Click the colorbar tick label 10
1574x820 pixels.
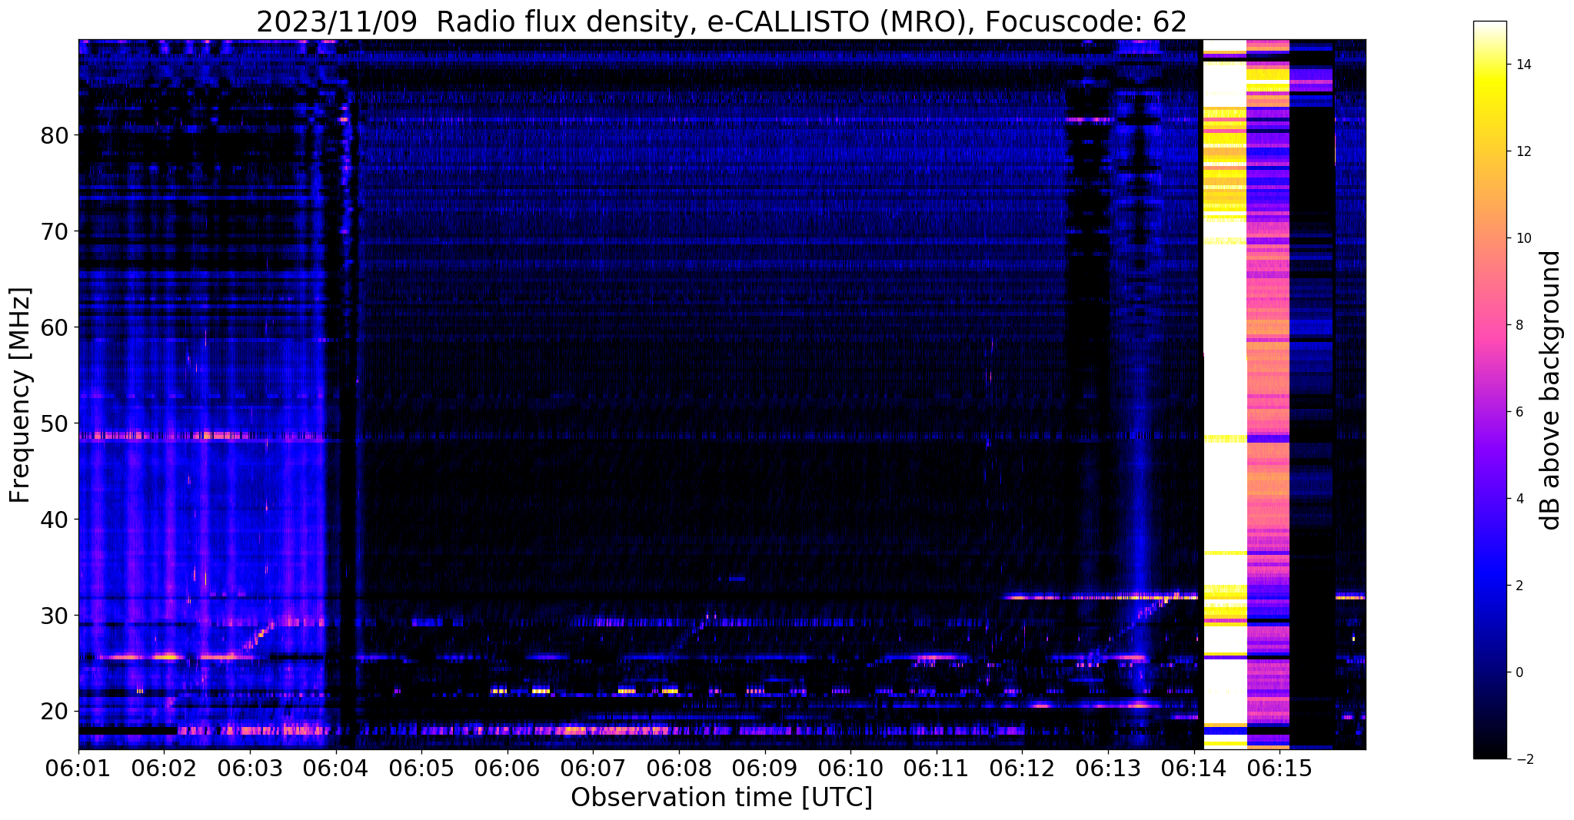[1522, 238]
